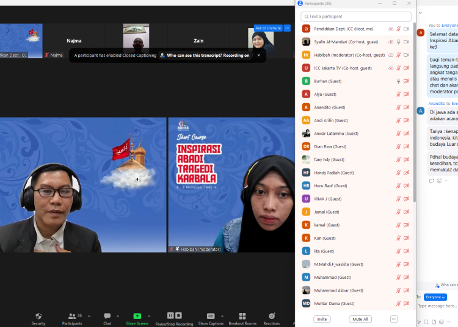This screenshot has height=327, width=458.
Task: Click Anwar Latammu's muted mic icon
Action: coord(398,134)
